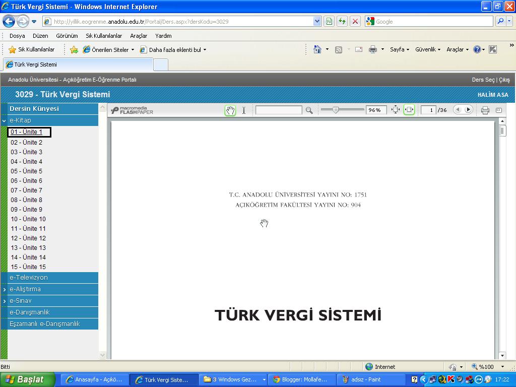Click the FlashPaper search magnifier icon
The image size is (516, 387).
309,110
